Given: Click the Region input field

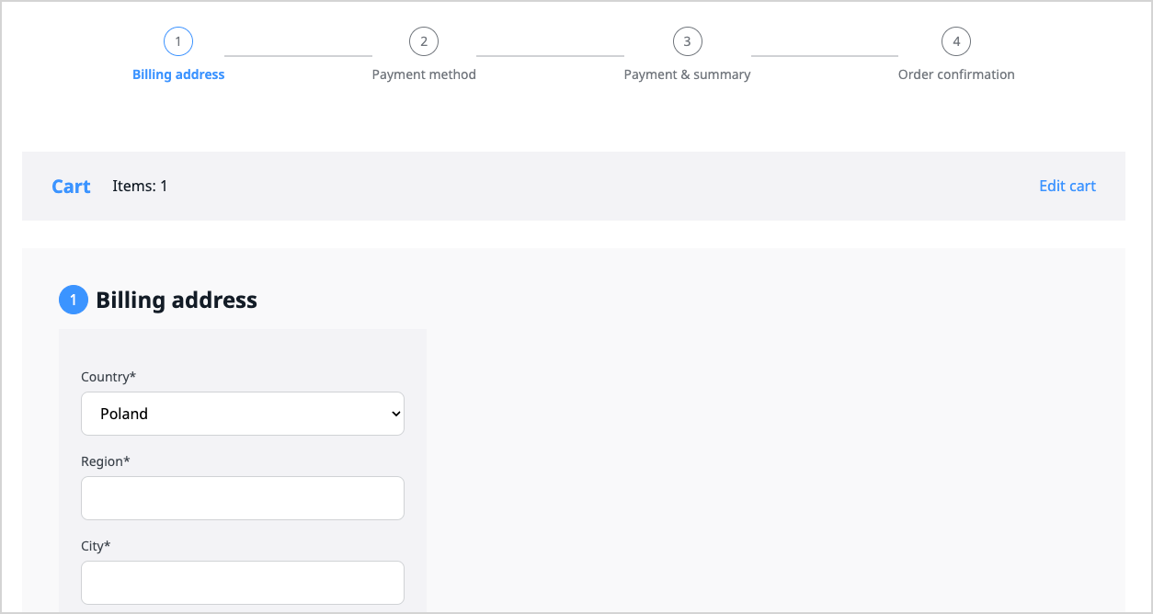Looking at the screenshot, I should coord(242,498).
